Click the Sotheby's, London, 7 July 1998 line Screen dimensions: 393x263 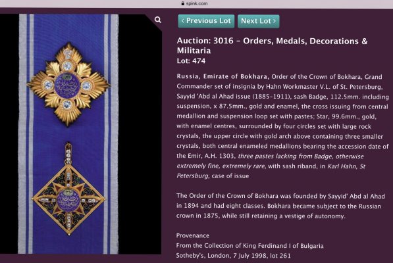[x=233, y=256]
